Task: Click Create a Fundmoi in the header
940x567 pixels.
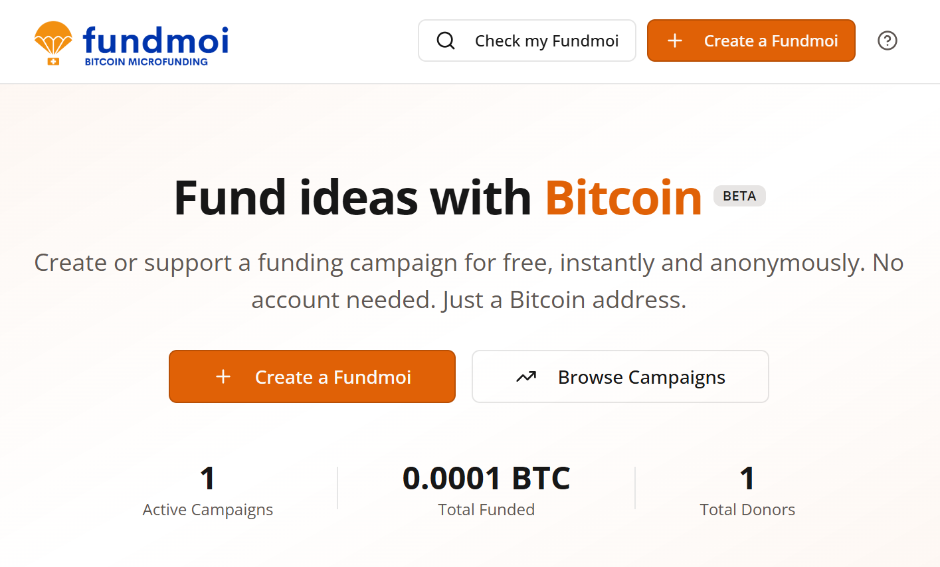Action: coord(751,40)
